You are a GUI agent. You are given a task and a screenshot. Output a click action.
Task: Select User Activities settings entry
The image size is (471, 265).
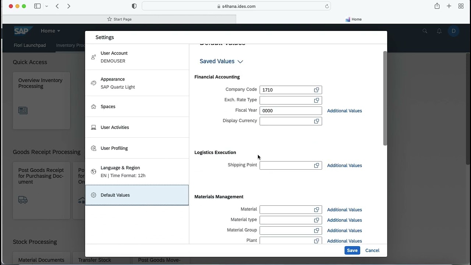point(137,127)
